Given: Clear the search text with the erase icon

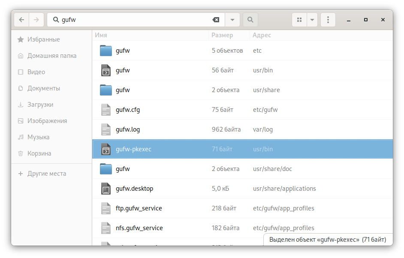Looking at the screenshot, I should click(216, 20).
